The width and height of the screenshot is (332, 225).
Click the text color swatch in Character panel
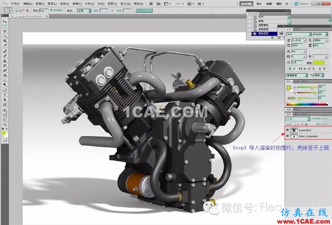click(x=319, y=62)
